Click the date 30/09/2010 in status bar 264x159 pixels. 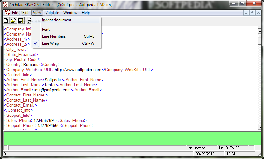point(209,154)
